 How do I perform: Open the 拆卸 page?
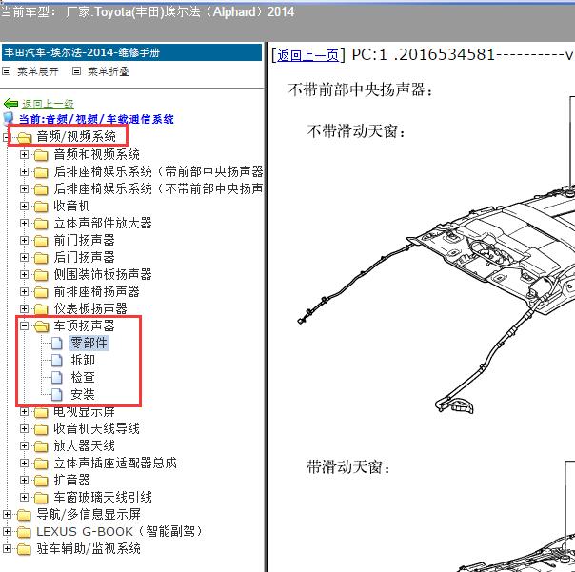click(x=83, y=361)
